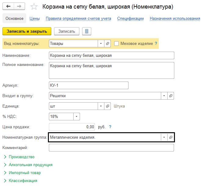Open the Номенклатурная группа record icon
The width and height of the screenshot is (203, 186).
[x=171, y=137]
